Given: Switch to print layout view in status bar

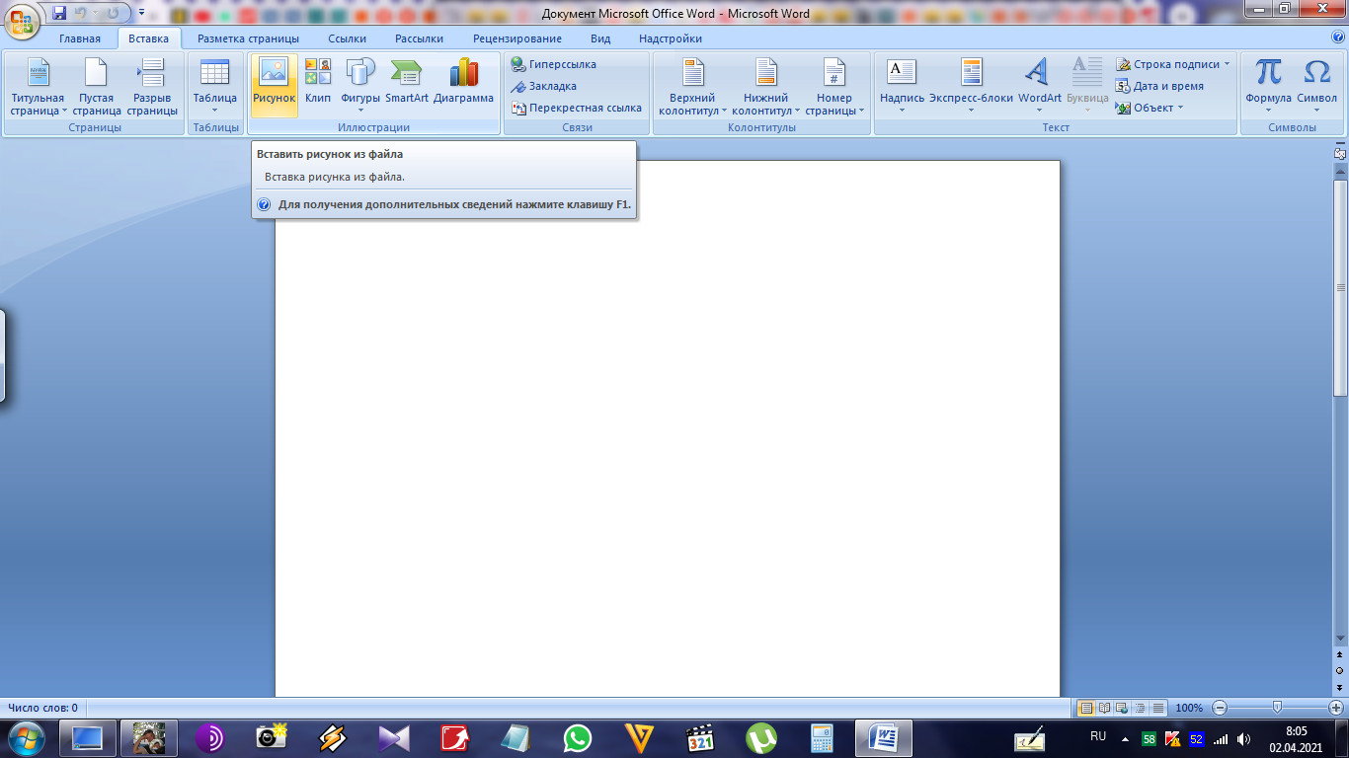Looking at the screenshot, I should coord(1086,708).
